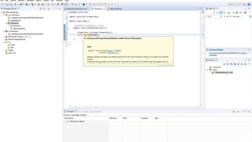Click the IOException link in tooltip
The height and width of the screenshot is (142, 252).
[113, 52]
